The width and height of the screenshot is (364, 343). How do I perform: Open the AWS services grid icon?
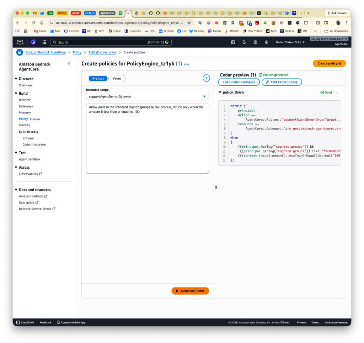44,42
